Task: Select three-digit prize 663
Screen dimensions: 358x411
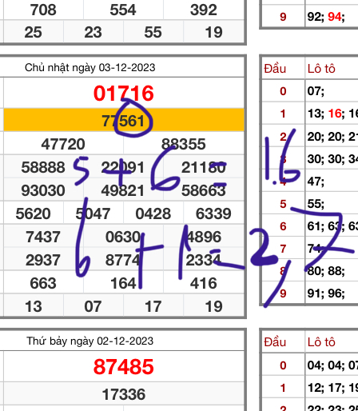Action: point(43,283)
